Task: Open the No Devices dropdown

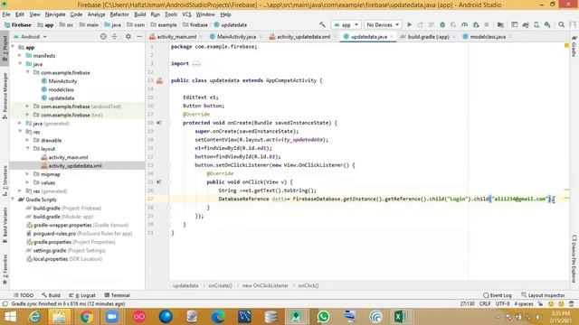Action: 383,24
